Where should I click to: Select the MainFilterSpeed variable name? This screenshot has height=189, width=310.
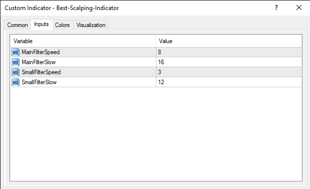click(x=41, y=52)
